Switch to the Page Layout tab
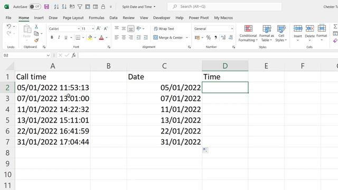Viewport: 338px width, 190px height. 73,18
